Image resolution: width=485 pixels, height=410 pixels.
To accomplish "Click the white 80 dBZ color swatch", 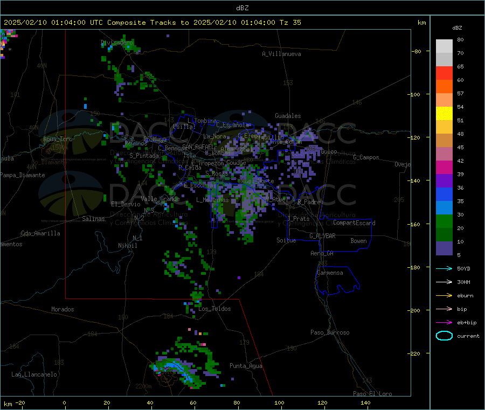I will 444,46.
